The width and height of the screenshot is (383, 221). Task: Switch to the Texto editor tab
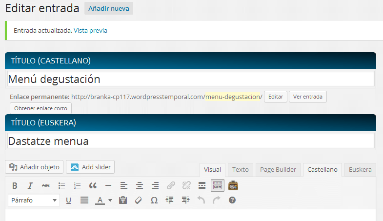[x=241, y=170]
